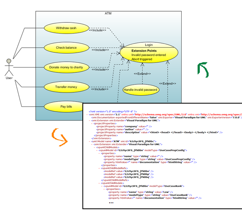Select the Transfer money use case
The image size is (242, 216).
point(66,87)
